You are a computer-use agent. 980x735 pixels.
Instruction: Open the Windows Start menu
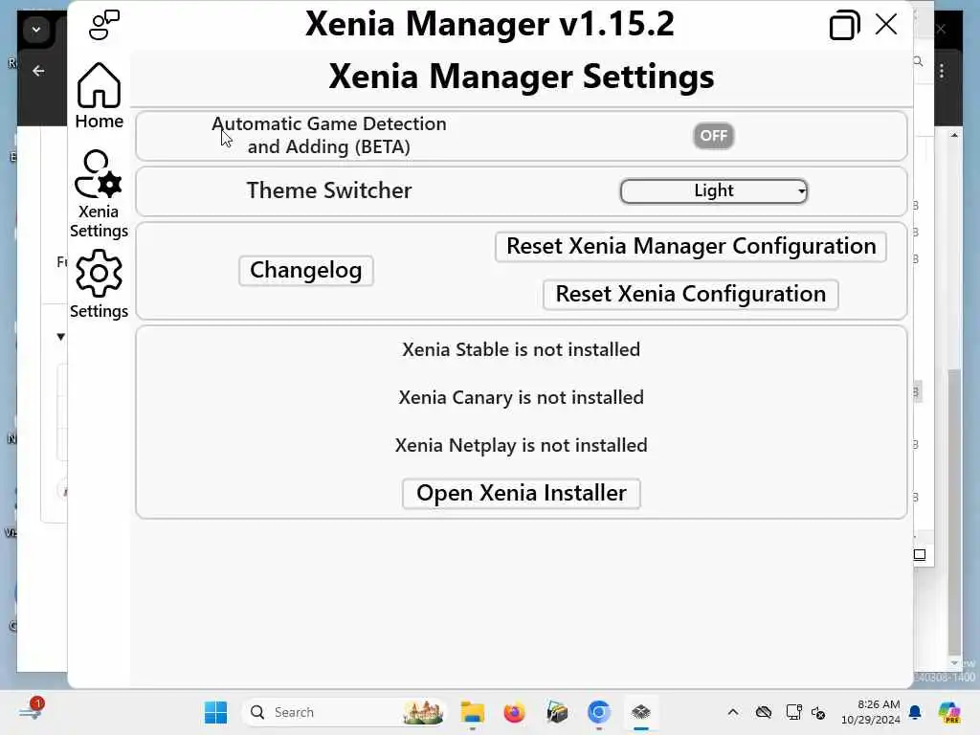tap(215, 712)
